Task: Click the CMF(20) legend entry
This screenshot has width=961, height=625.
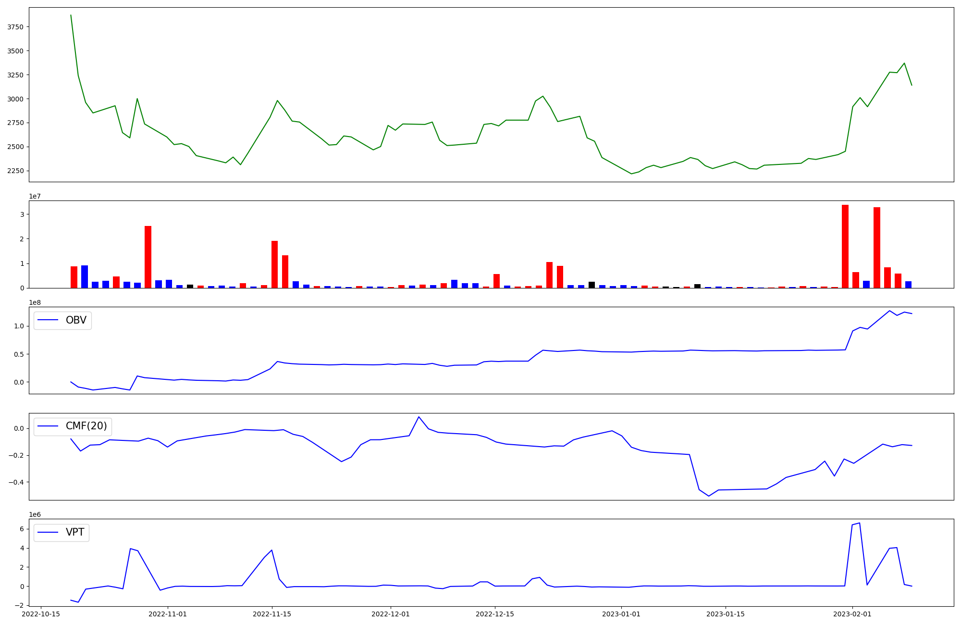Action: pyautogui.click(x=86, y=426)
